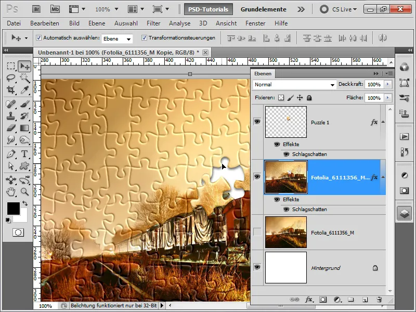This screenshot has height=312, width=416.
Task: Toggle lock all padlock
Action: (309, 98)
